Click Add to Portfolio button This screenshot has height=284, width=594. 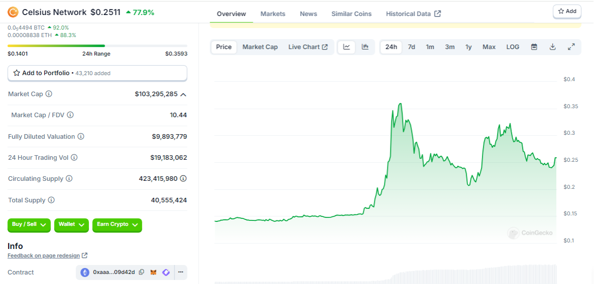click(x=97, y=73)
